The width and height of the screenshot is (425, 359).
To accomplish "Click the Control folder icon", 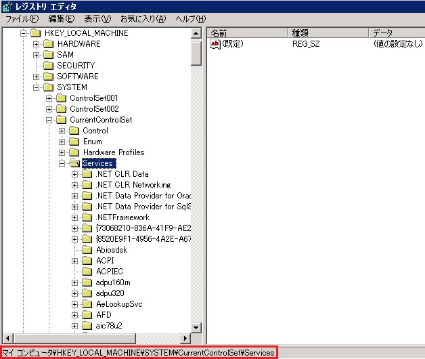I will 74,131.
